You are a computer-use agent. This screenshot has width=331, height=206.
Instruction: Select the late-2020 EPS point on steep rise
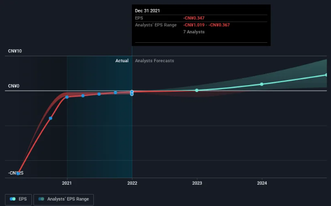(50, 118)
